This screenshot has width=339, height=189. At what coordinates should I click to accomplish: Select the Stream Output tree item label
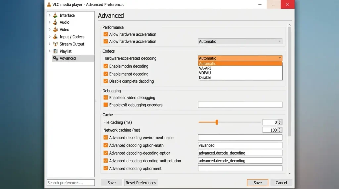(x=72, y=44)
